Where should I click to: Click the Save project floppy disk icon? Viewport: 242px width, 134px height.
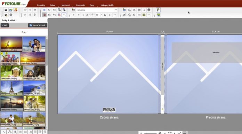pos(6,10)
